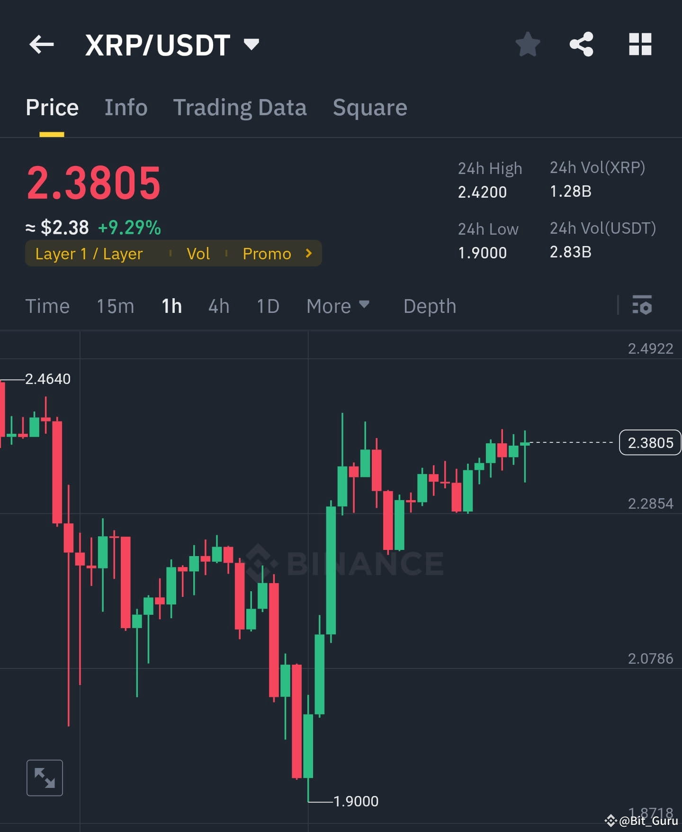This screenshot has height=832, width=682.
Task: Open the grid layout icon top right
Action: 640,44
